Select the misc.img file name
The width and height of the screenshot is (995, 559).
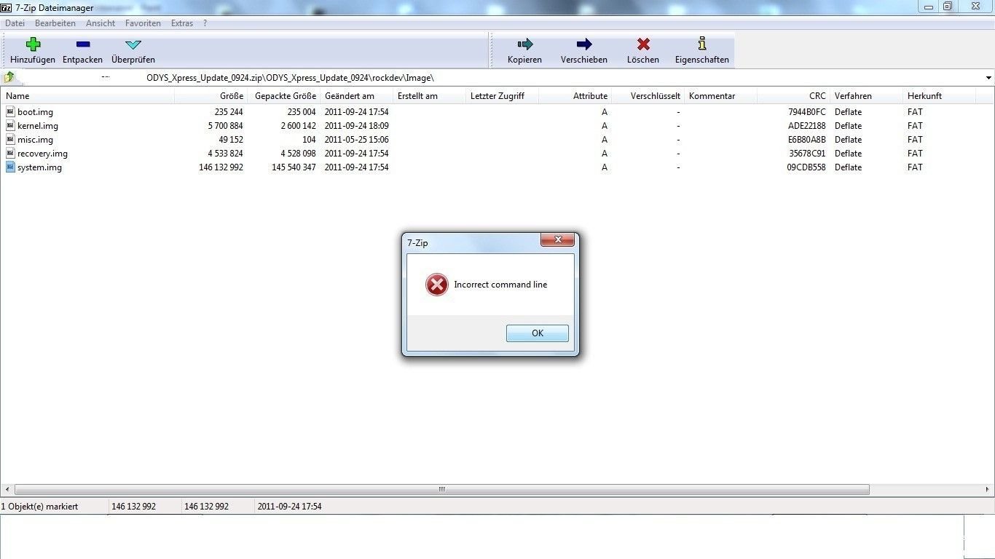(35, 140)
